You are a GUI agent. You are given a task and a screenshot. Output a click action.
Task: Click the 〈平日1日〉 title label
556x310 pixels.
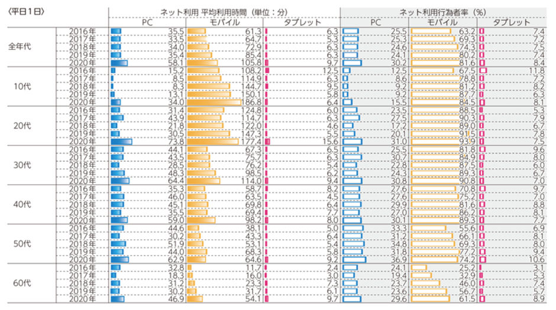[x=26, y=12]
